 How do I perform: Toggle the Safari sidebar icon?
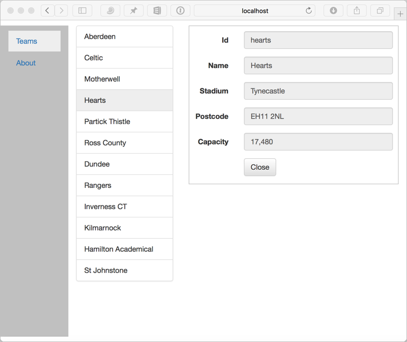point(82,10)
